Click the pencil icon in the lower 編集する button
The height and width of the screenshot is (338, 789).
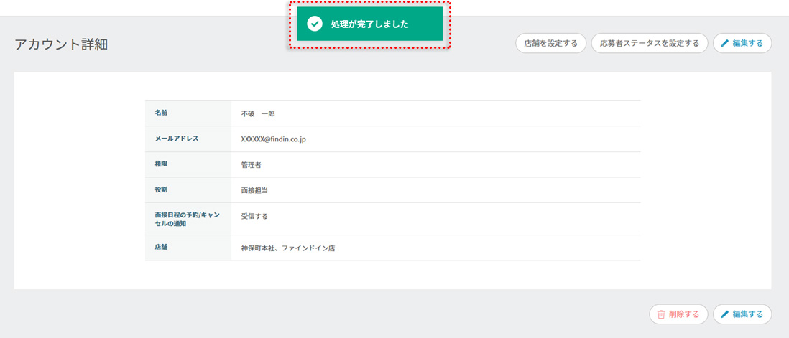pyautogui.click(x=725, y=314)
